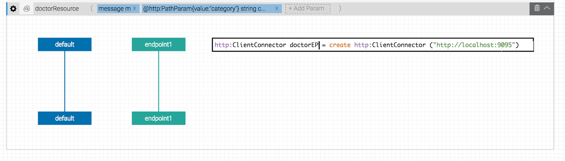Remove the 'message m' parameter
The width and height of the screenshot is (565, 161).
[134, 8]
